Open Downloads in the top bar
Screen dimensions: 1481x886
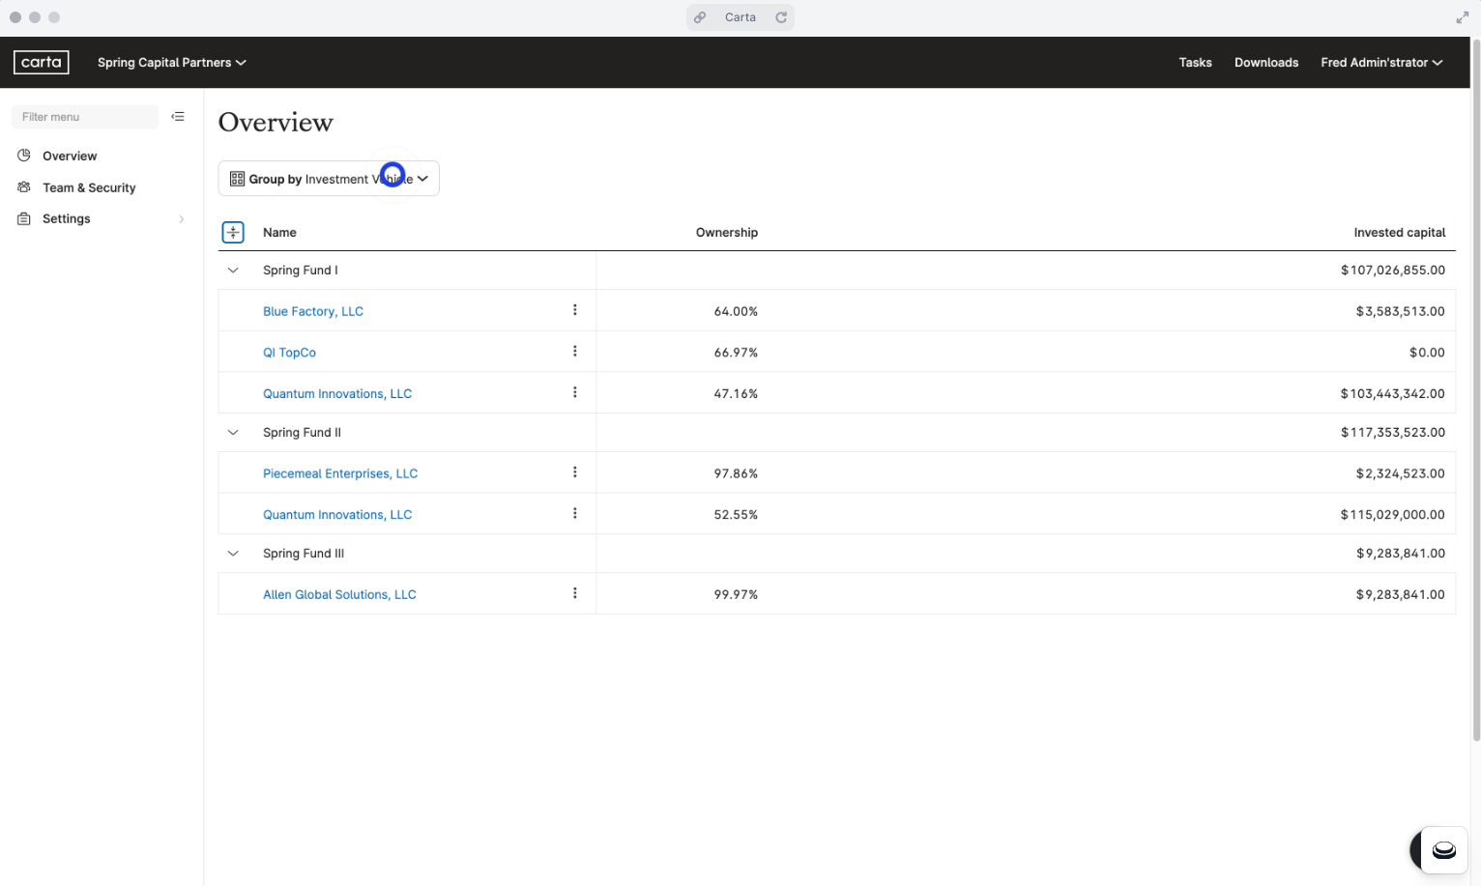point(1266,63)
